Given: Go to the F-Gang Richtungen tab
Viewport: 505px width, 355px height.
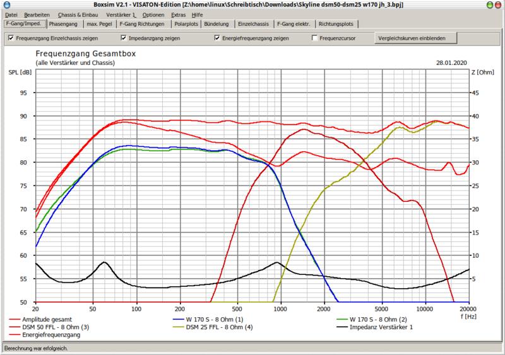Looking at the screenshot, I should point(142,24).
